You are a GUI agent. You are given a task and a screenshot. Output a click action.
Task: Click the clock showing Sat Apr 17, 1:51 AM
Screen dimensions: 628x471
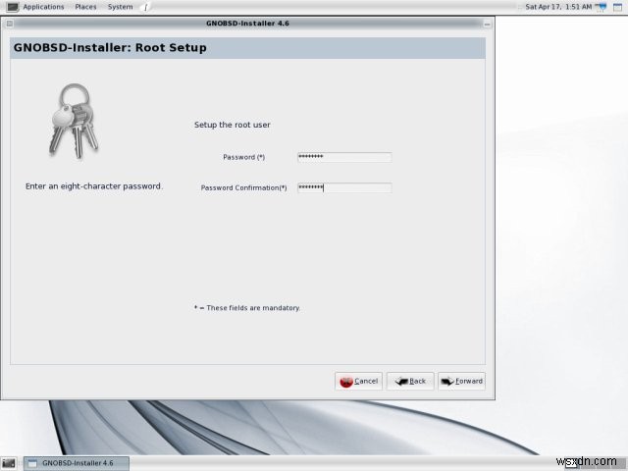(x=558, y=7)
